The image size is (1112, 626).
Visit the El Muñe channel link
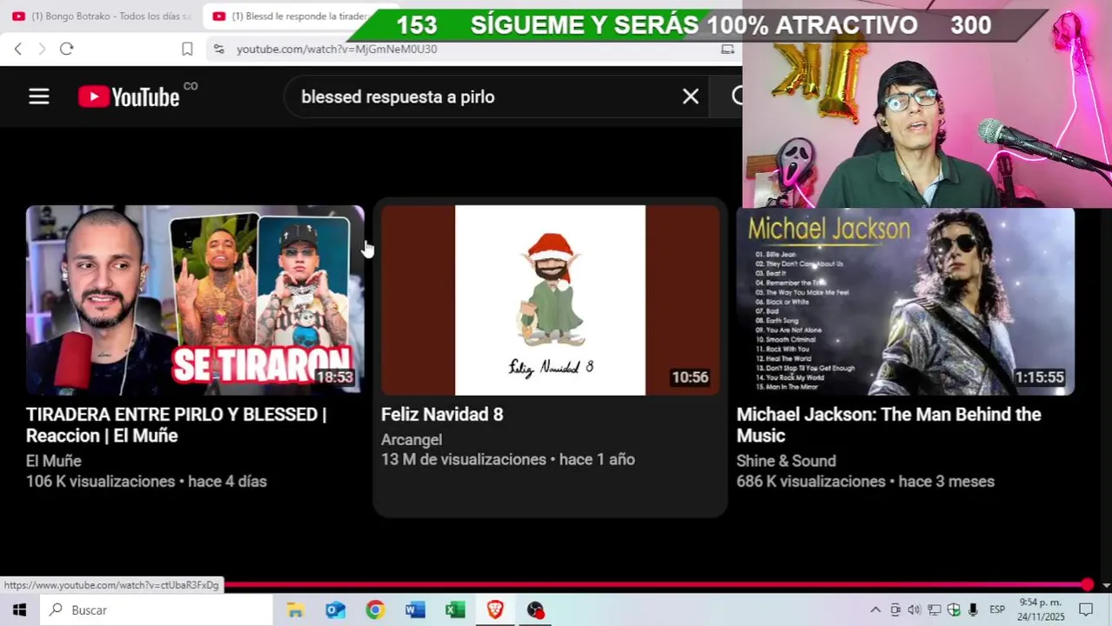point(54,461)
